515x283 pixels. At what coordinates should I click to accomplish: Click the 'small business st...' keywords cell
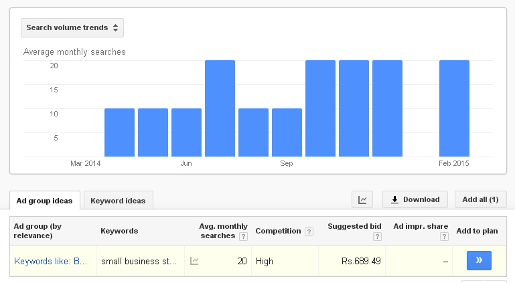pyautogui.click(x=140, y=261)
